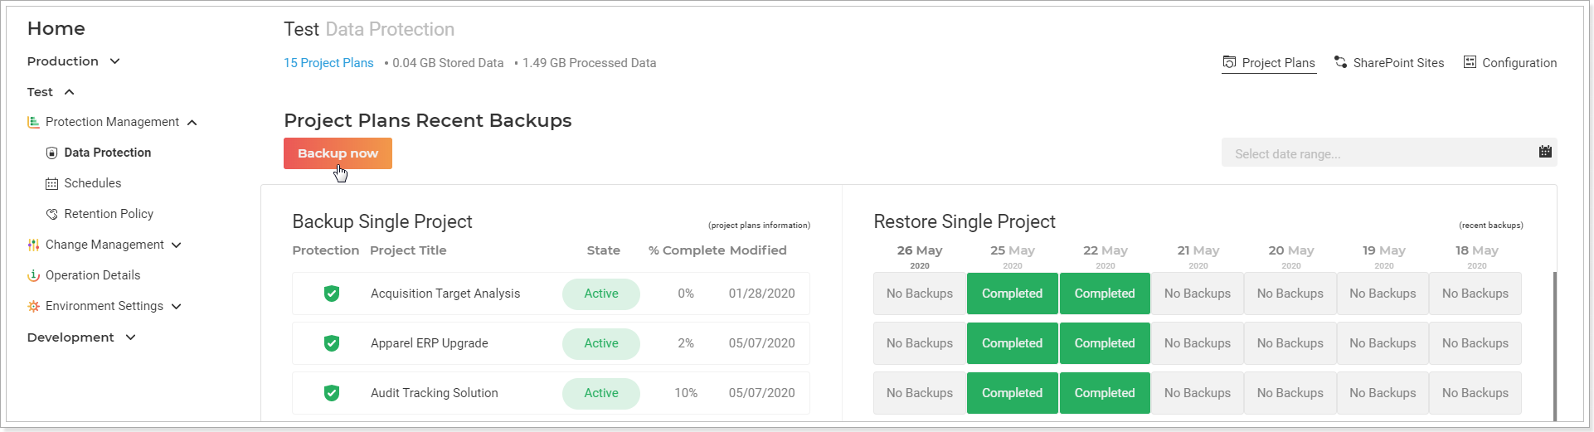This screenshot has width=1594, height=432.
Task: Click the Environment Settings gear icon
Action: [33, 306]
